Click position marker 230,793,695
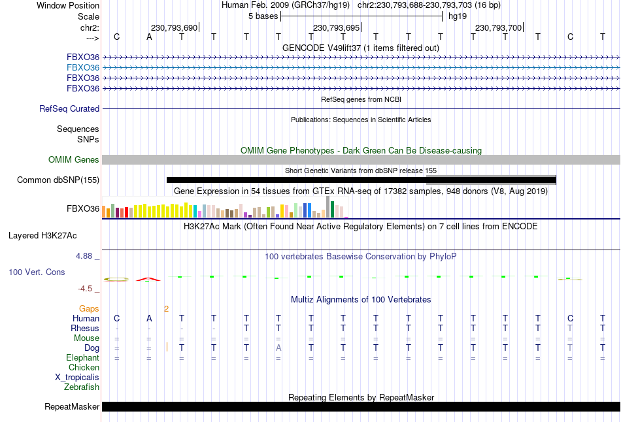Image resolution: width=621 pixels, height=422 pixels. pos(336,27)
